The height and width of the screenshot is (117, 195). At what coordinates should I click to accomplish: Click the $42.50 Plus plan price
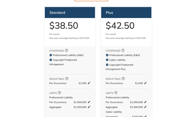[120, 26]
